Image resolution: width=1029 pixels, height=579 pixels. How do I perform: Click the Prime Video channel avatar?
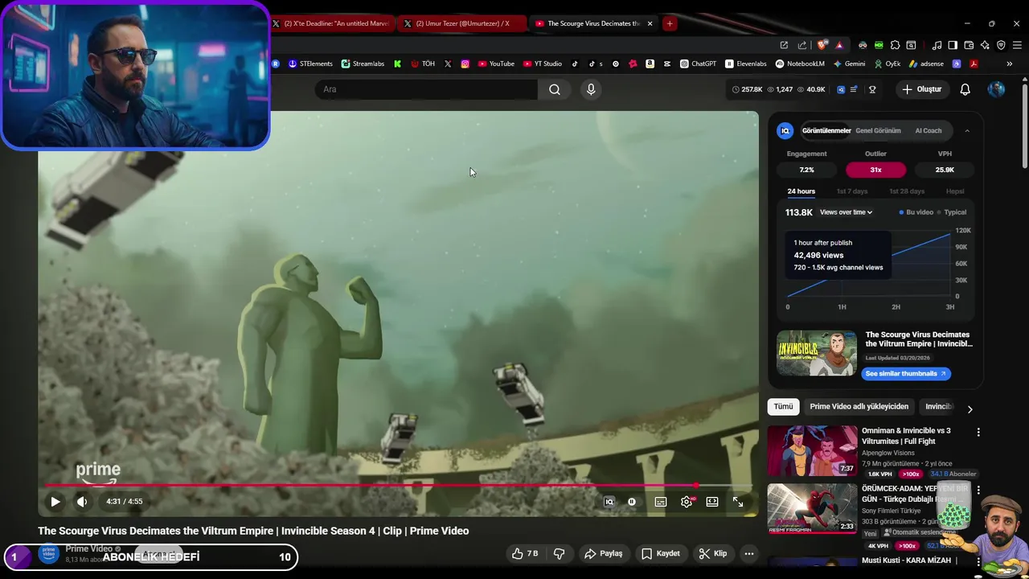point(49,554)
